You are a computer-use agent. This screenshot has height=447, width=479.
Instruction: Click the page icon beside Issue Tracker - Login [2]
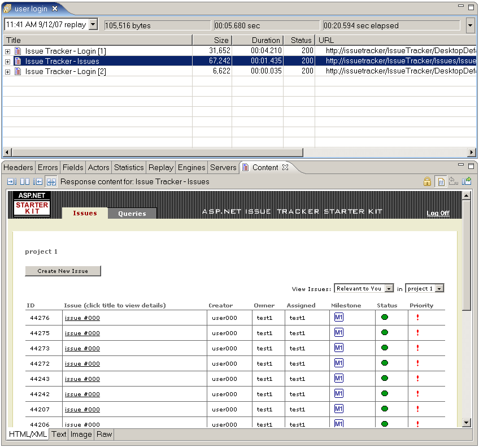click(18, 72)
